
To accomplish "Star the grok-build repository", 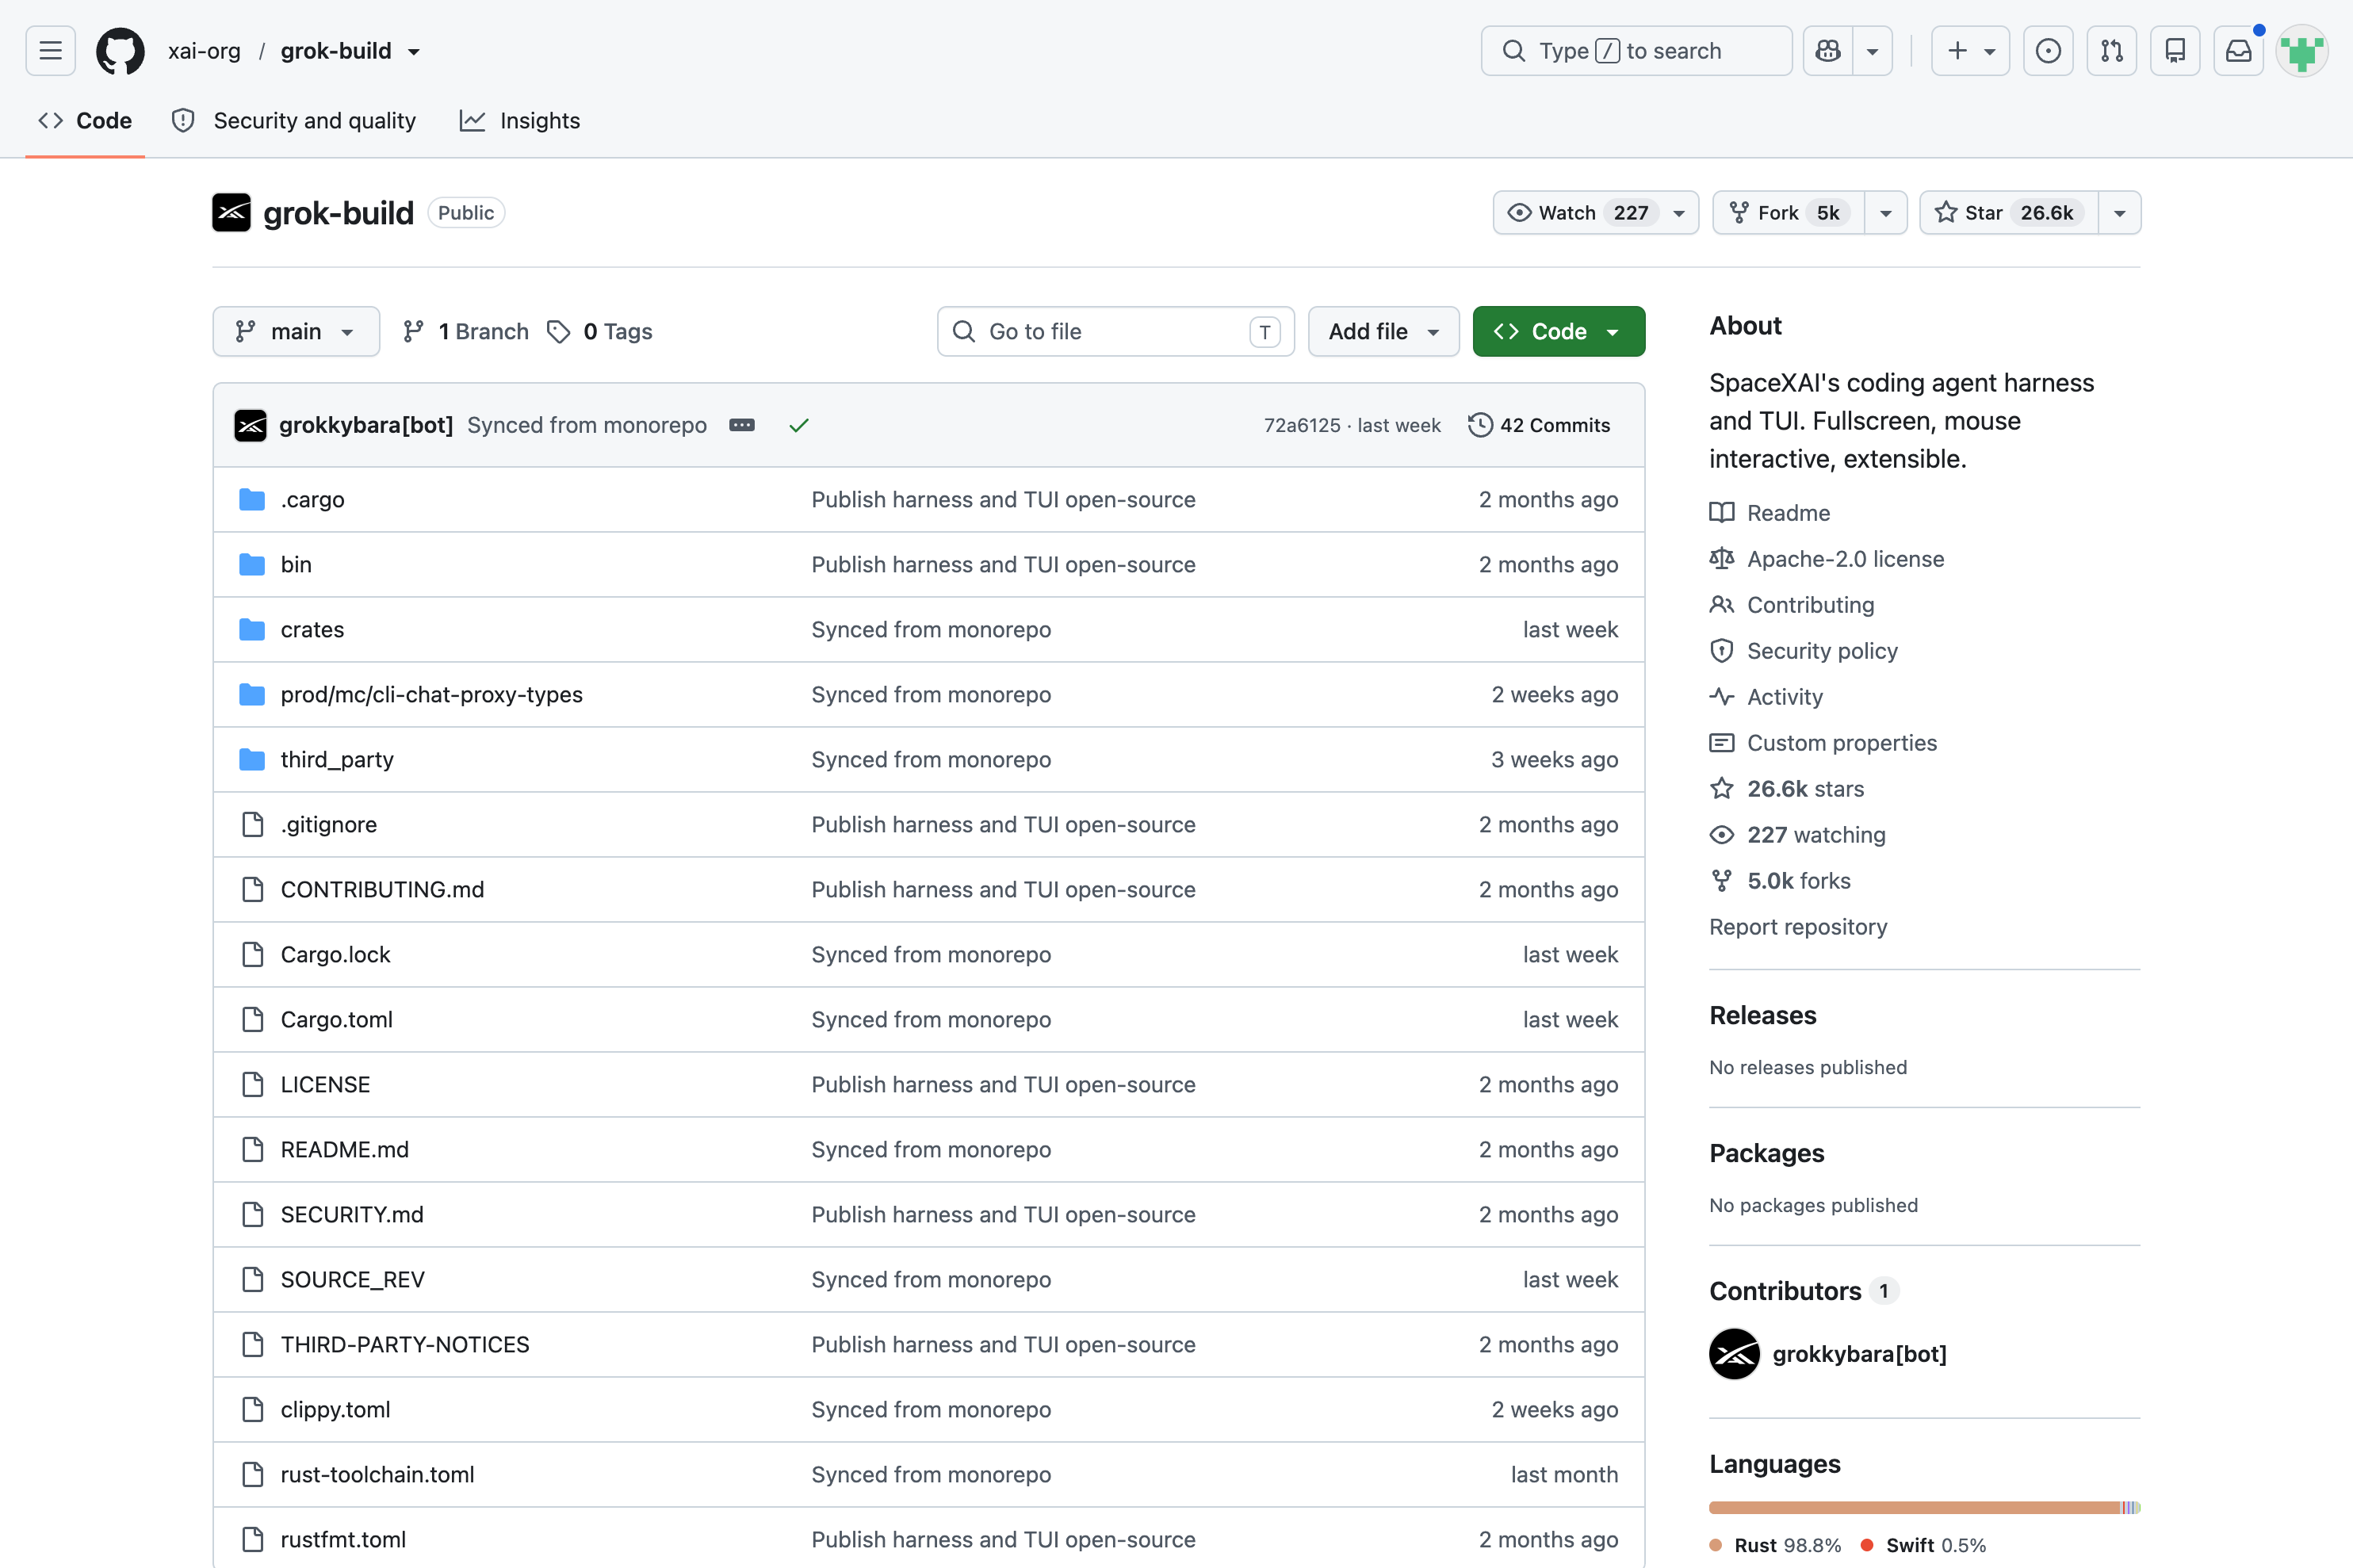I will (x=2009, y=213).
